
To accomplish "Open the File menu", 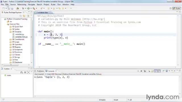I will pos(2,5).
